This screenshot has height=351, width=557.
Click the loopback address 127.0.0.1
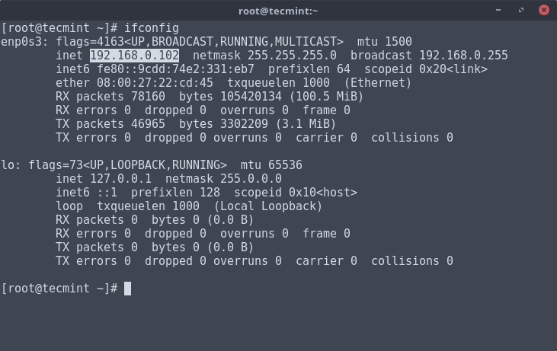120,179
